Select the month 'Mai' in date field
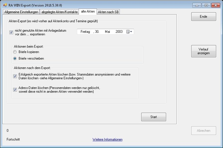 click(x=107, y=32)
